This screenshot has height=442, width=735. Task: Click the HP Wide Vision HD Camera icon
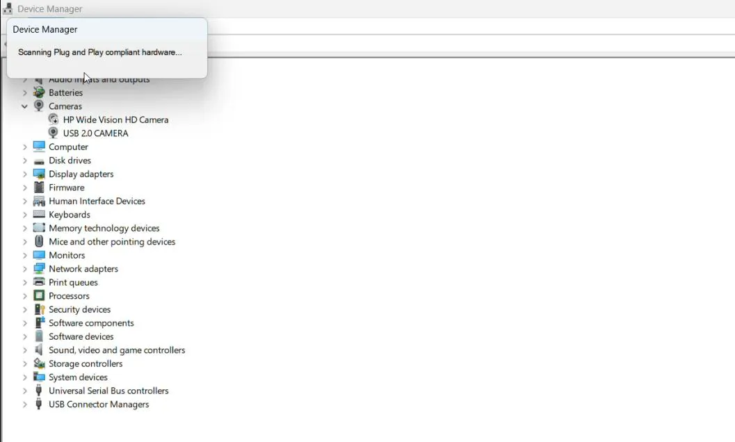[54, 120]
